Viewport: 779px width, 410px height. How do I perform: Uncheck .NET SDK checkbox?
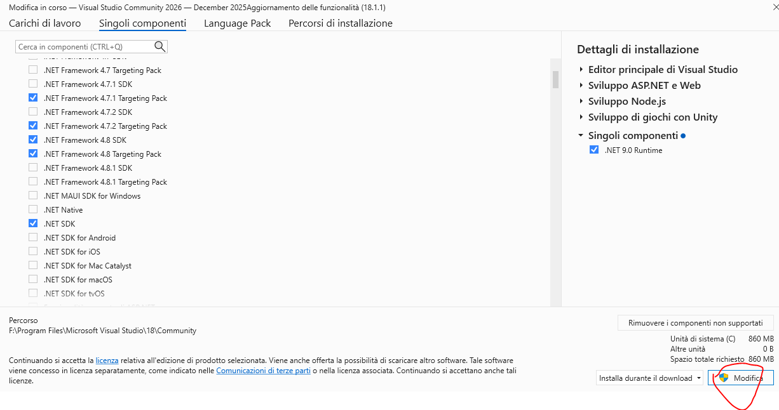pos(33,223)
